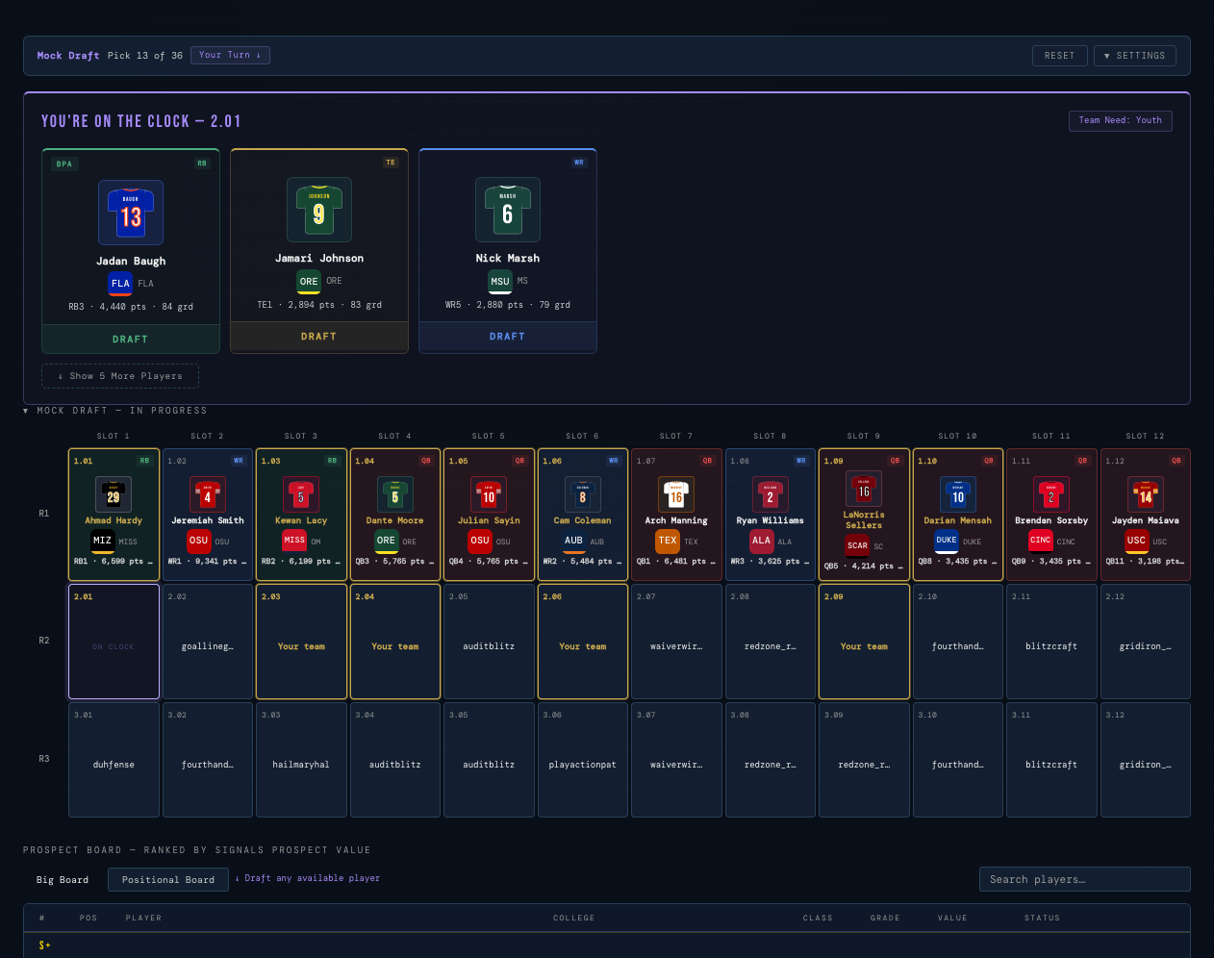The width and height of the screenshot is (1214, 958).
Task: Click the Reset button
Action: [1060, 56]
